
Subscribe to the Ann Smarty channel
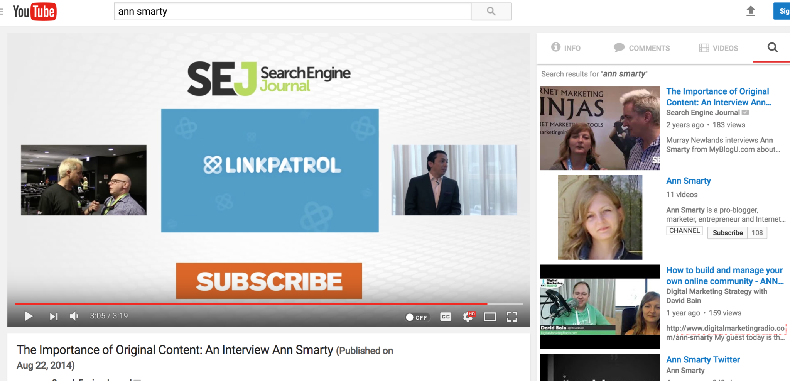point(728,233)
